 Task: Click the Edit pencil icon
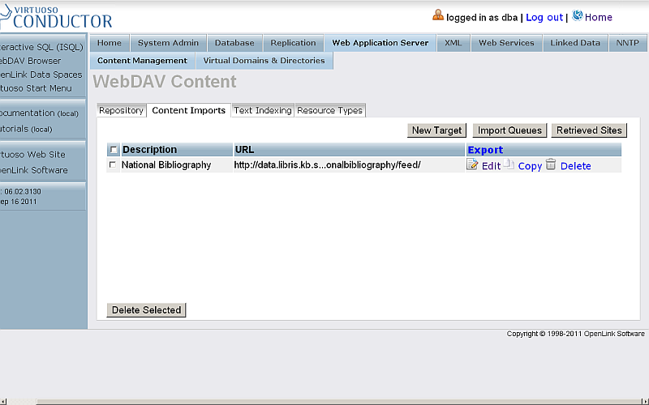(472, 165)
